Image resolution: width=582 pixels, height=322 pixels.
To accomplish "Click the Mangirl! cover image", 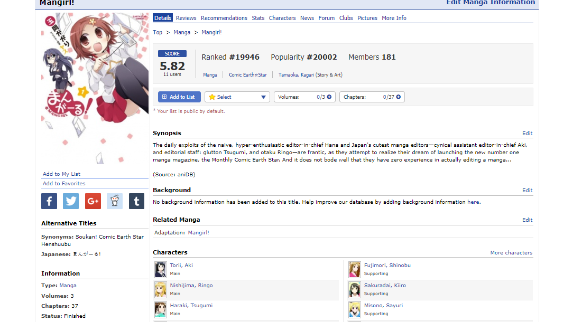I will tap(95, 89).
